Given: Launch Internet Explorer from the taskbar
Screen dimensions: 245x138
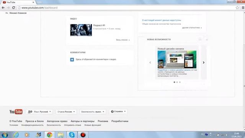Looking at the screenshot, I should click(16, 135).
